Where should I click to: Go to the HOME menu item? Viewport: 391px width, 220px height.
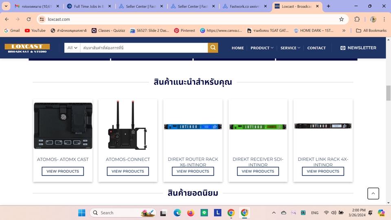point(237,48)
